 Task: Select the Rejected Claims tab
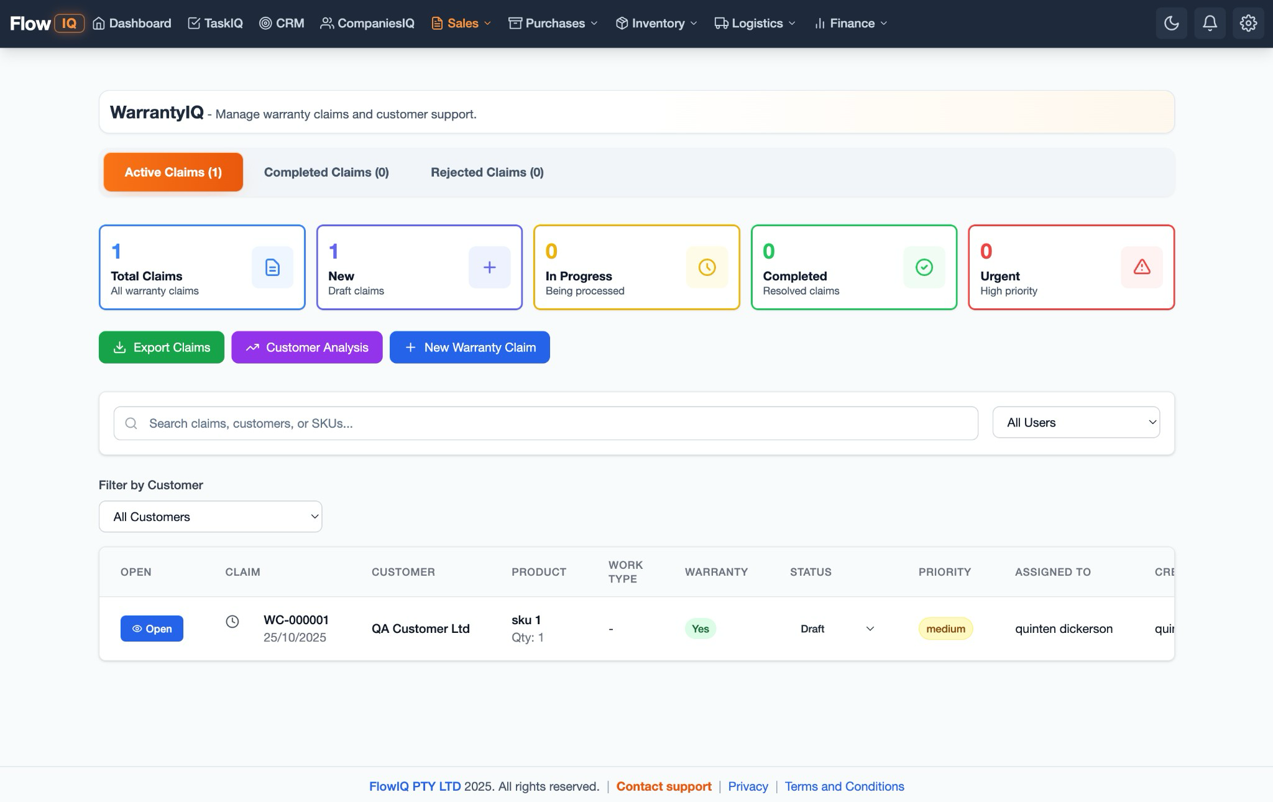click(486, 172)
